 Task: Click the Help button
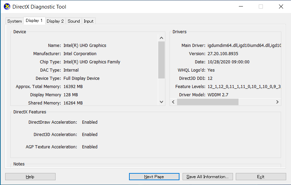point(30,177)
